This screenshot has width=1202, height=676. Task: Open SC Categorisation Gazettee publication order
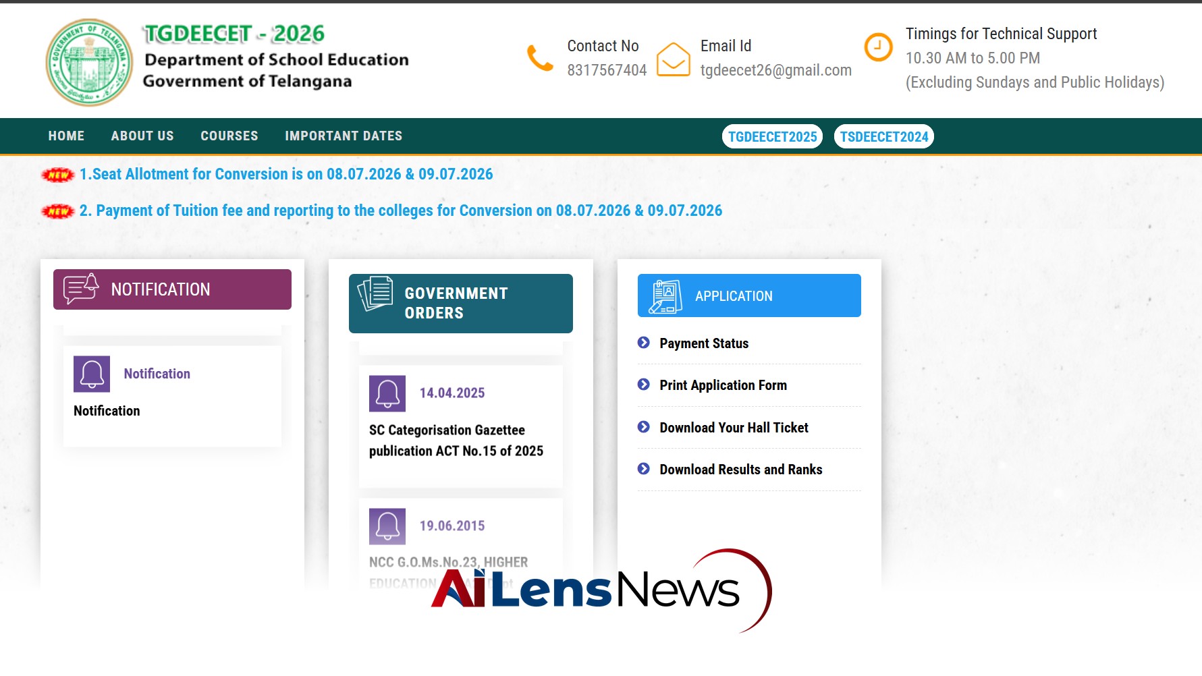[456, 441]
